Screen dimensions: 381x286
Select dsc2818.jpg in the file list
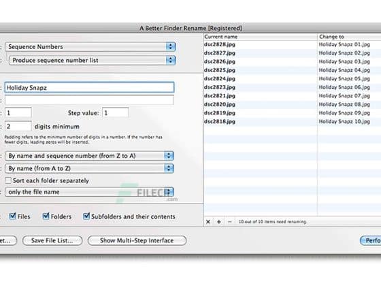[x=220, y=121]
